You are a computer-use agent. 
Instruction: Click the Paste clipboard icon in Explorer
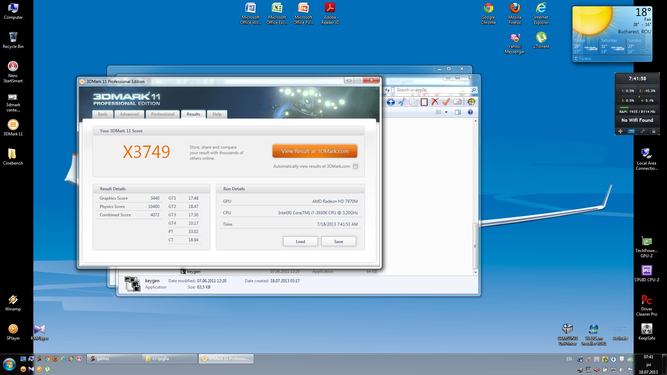point(424,102)
